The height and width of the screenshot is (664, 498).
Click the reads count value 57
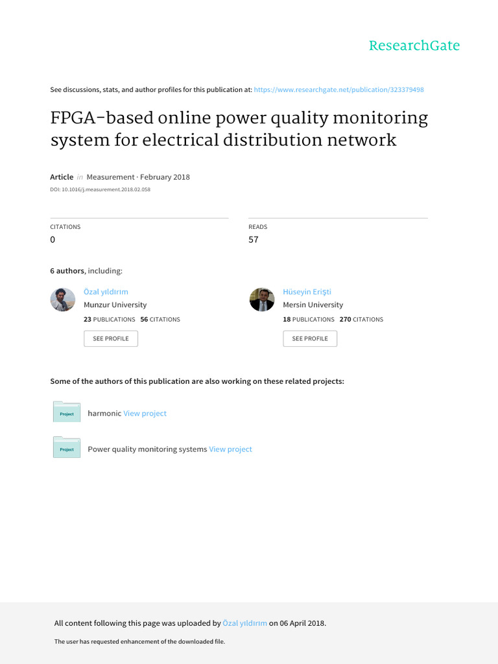(254, 239)
